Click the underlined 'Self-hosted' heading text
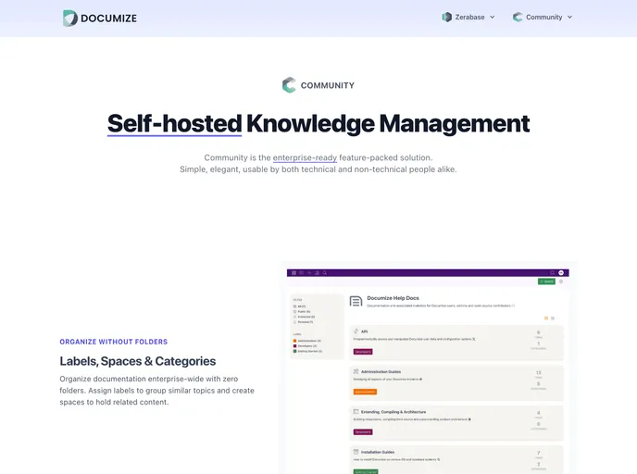The width and height of the screenshot is (637, 474). coord(174,123)
